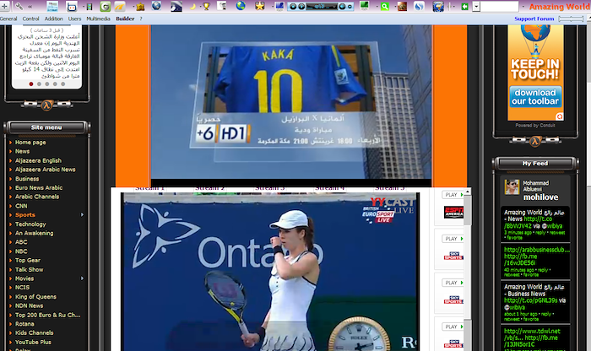Open the blue robot-face toolbar icon
The width and height of the screenshot is (591, 351).
(72, 7)
